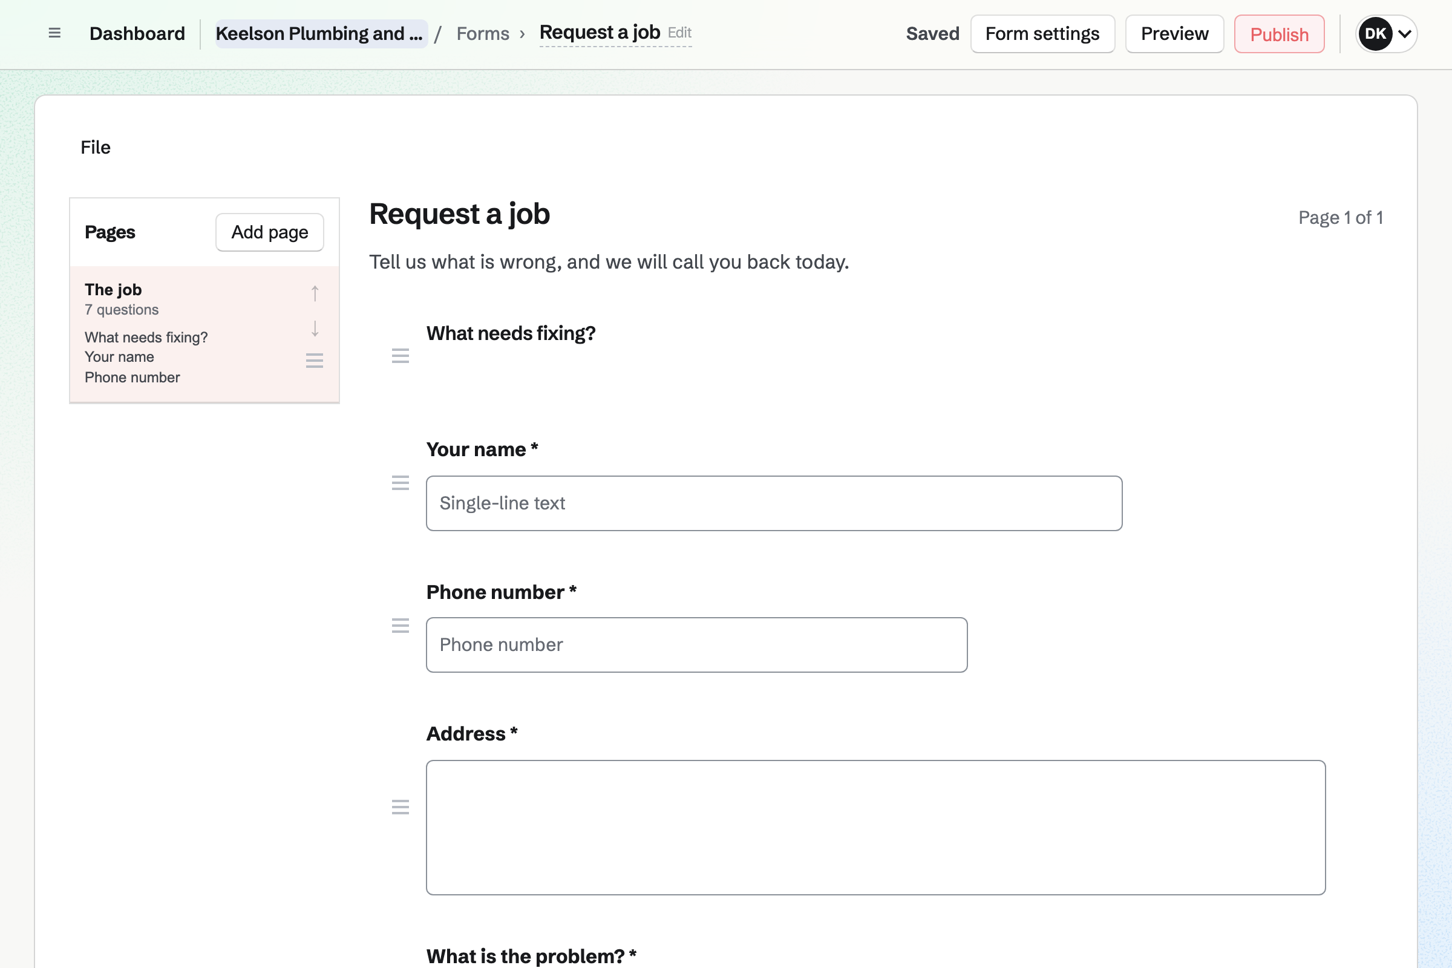
Task: Click drag handle beside What needs fixing?
Action: point(401,356)
